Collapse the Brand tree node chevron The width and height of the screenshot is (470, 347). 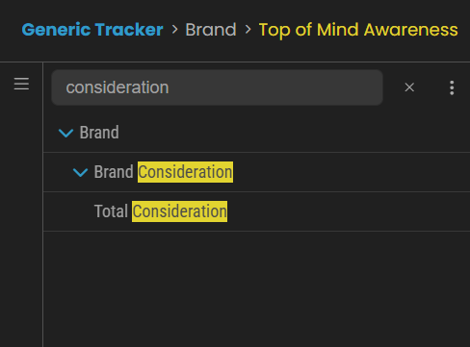click(x=66, y=133)
